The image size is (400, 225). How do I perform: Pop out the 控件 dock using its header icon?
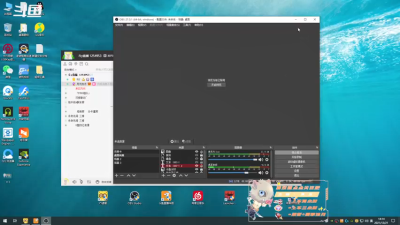pyautogui.click(x=317, y=147)
